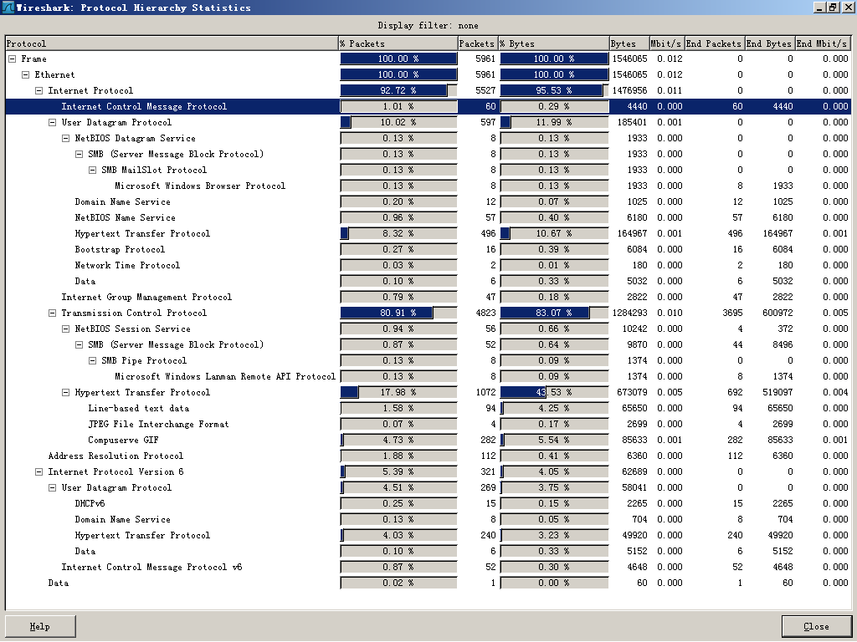Open Help for Protocol Hierarchy Statistics
The width and height of the screenshot is (857, 642).
click(x=40, y=626)
